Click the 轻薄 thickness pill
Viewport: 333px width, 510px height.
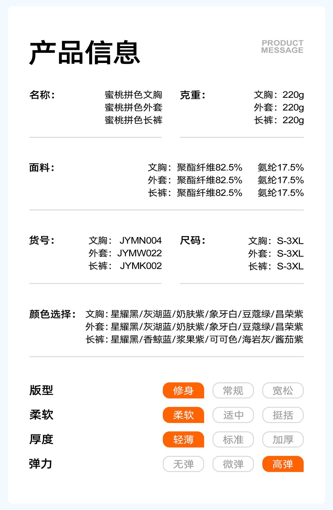183,440
